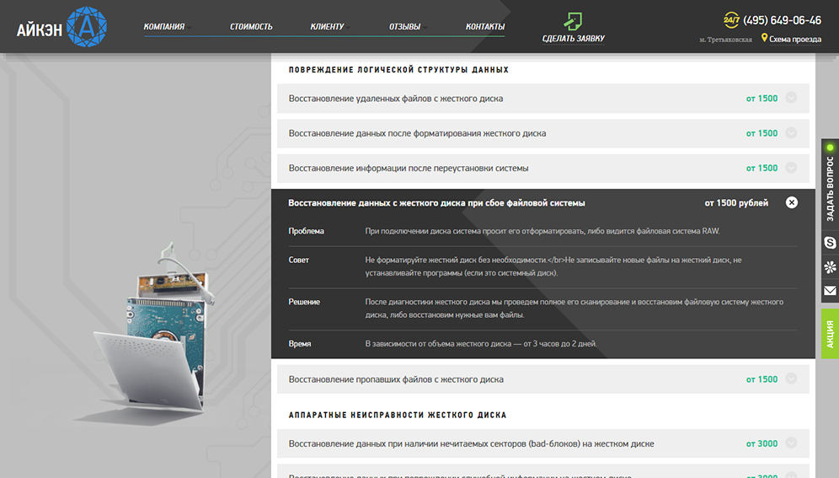Click the ICQ flower icon in sidebar

click(x=830, y=267)
